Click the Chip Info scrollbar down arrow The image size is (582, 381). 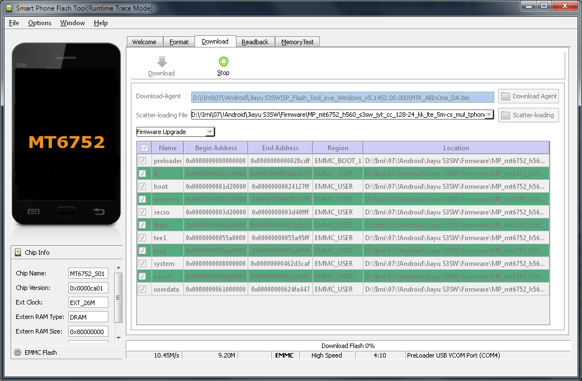(119, 337)
